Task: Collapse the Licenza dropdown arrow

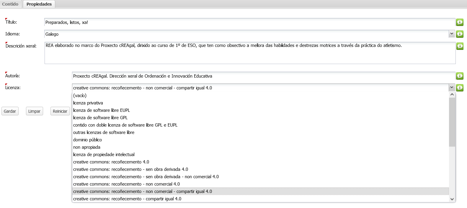Action: pos(451,88)
